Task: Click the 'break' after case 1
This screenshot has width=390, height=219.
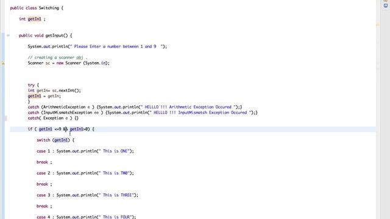Action: 42,162
